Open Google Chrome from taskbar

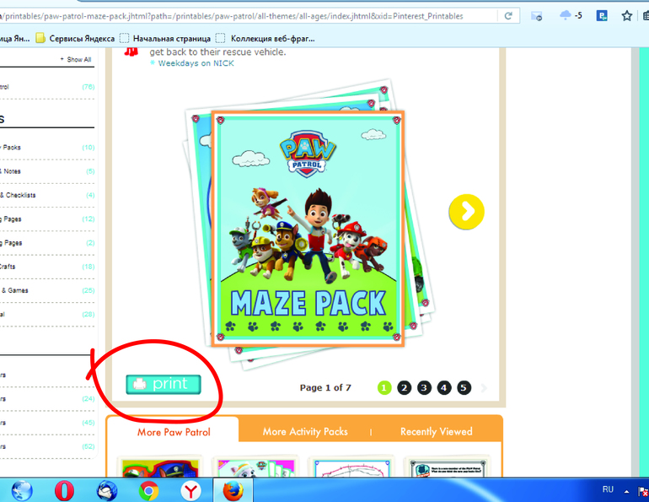[x=149, y=489]
